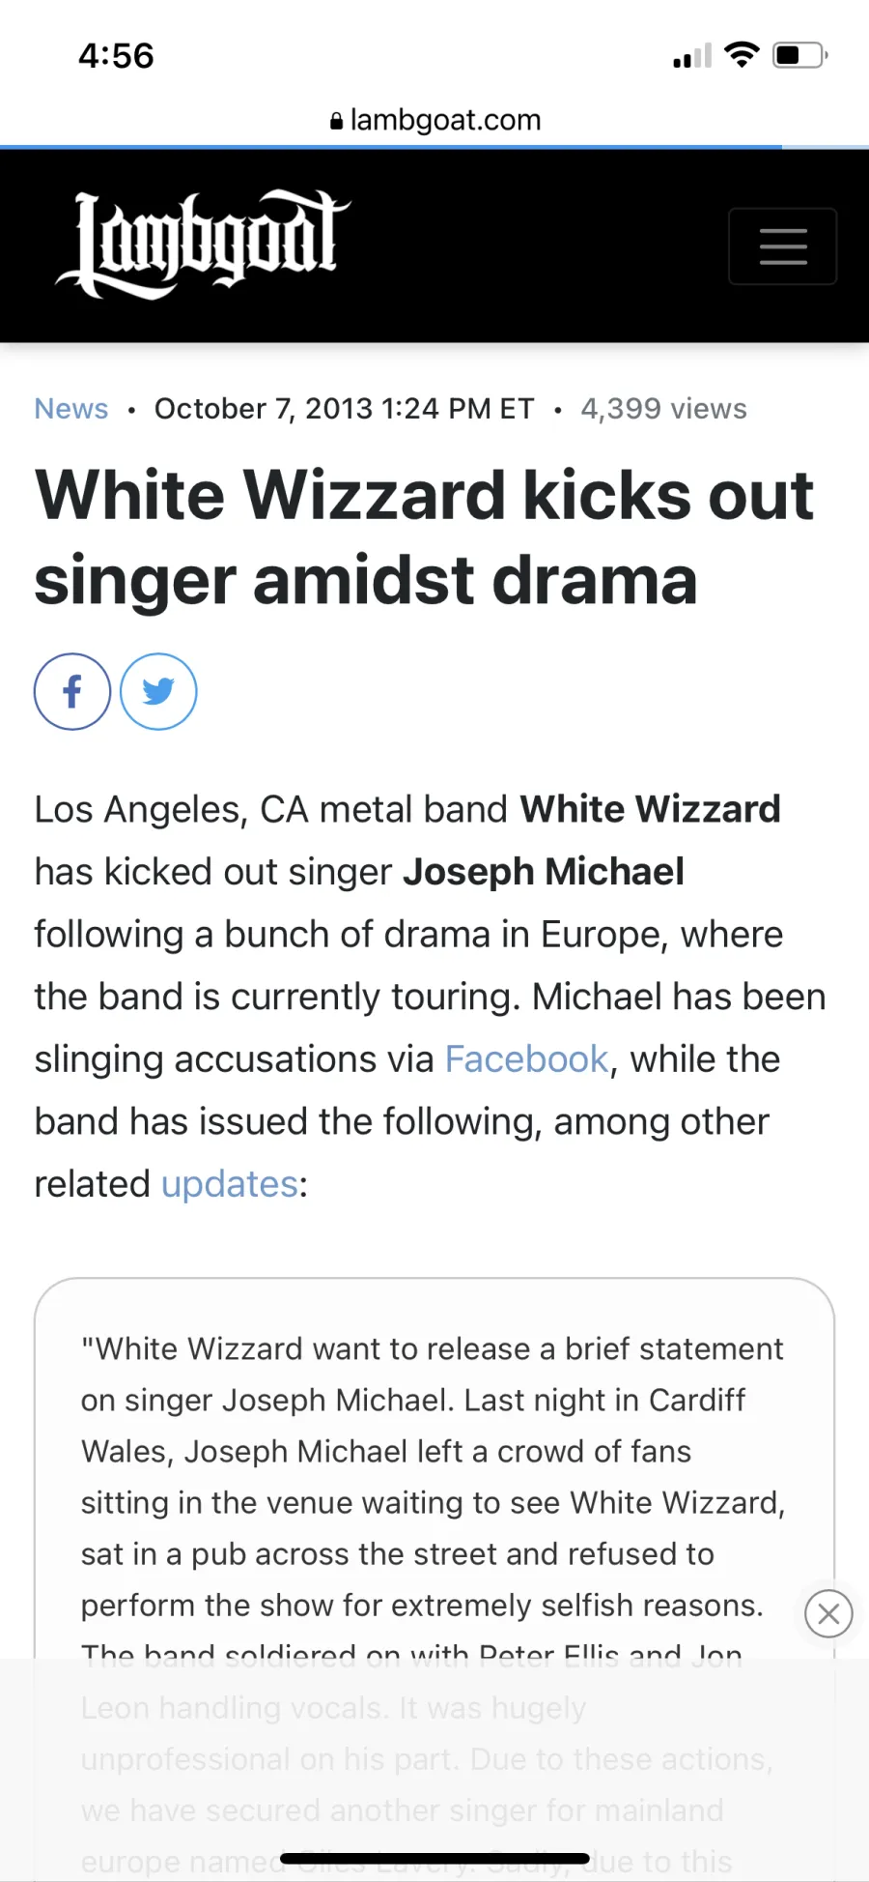The width and height of the screenshot is (869, 1882).
Task: Tap the quoted band statement box
Action: (x=434, y=1579)
